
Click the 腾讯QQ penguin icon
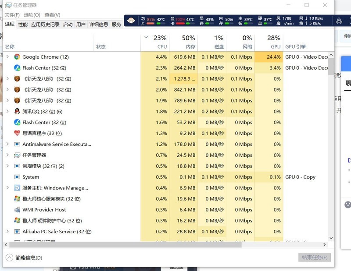[x=17, y=112]
